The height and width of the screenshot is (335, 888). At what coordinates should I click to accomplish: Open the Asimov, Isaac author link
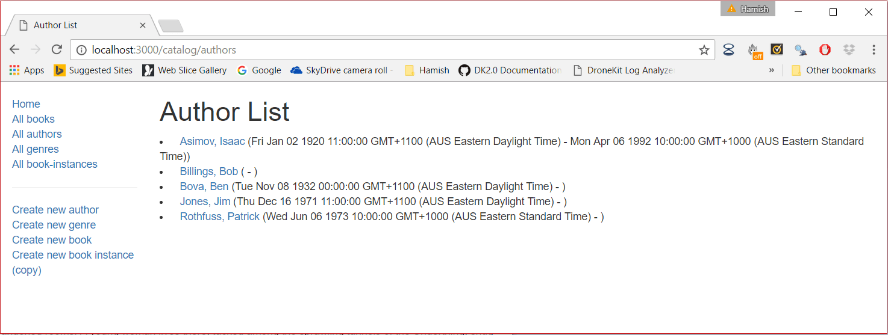pos(212,141)
